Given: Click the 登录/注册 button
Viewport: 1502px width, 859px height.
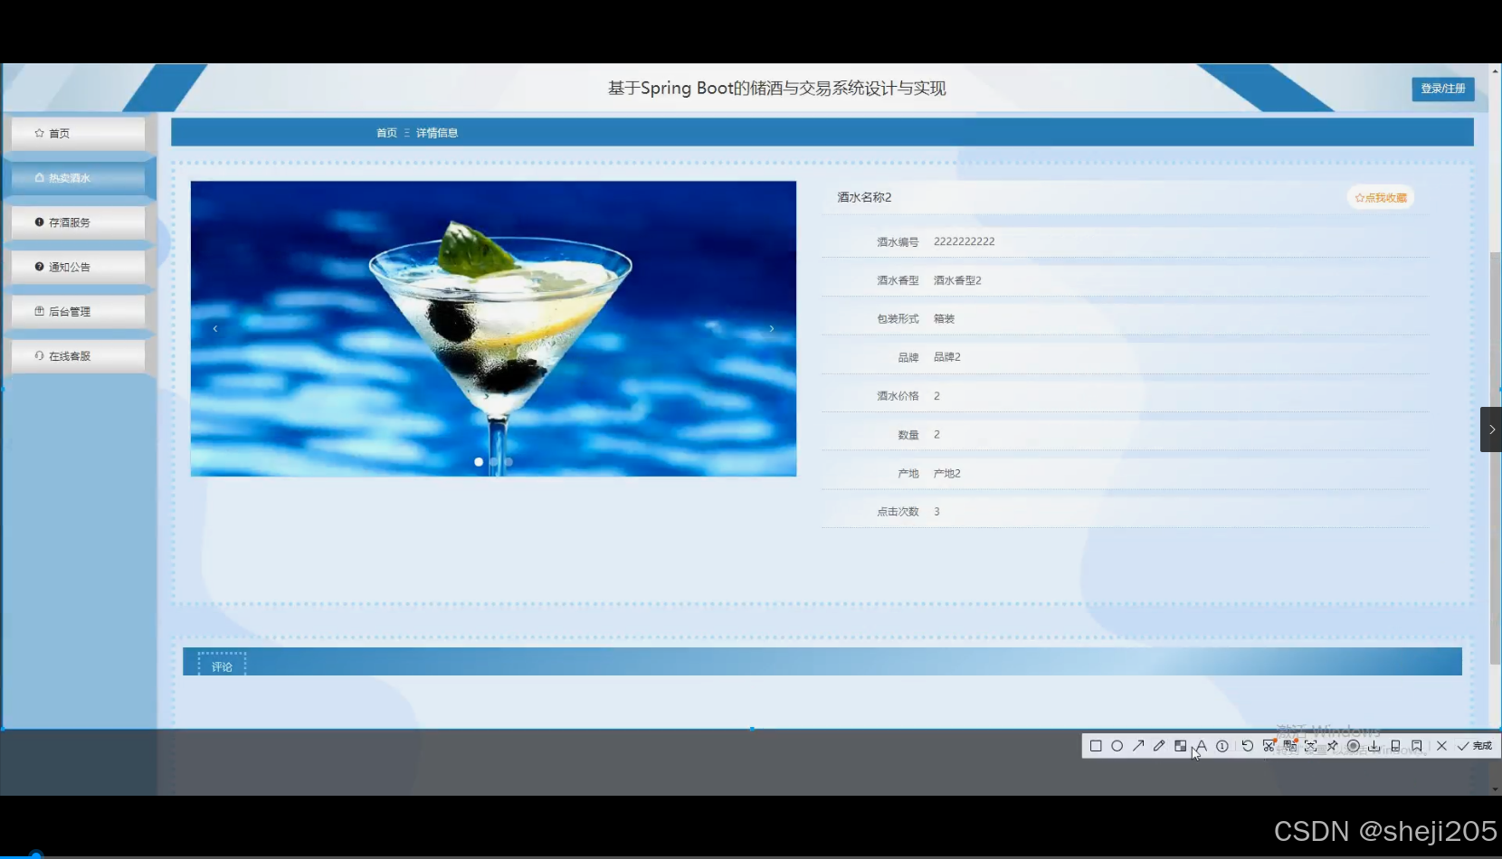Looking at the screenshot, I should tap(1442, 89).
